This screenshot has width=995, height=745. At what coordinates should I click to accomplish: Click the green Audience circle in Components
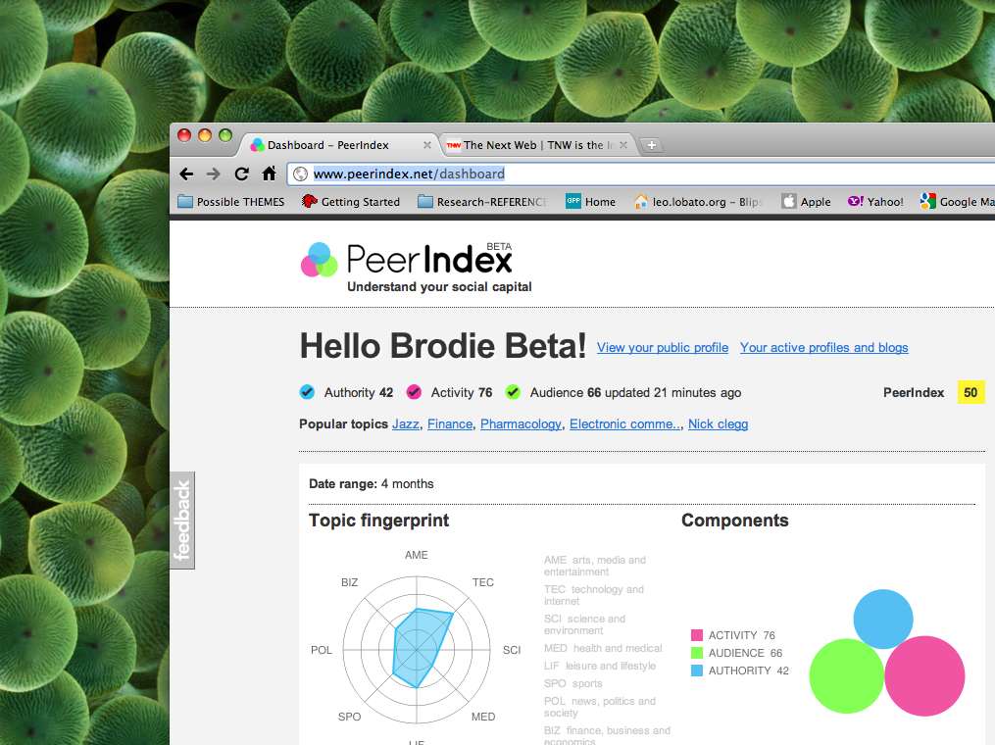pyautogui.click(x=846, y=675)
